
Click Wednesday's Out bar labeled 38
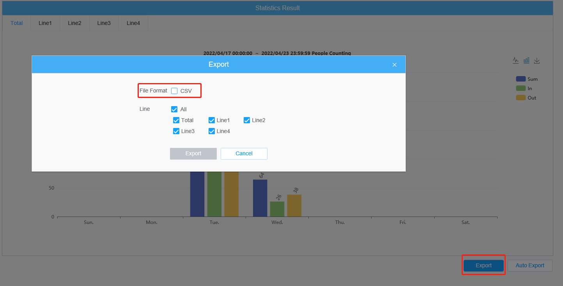point(294,206)
